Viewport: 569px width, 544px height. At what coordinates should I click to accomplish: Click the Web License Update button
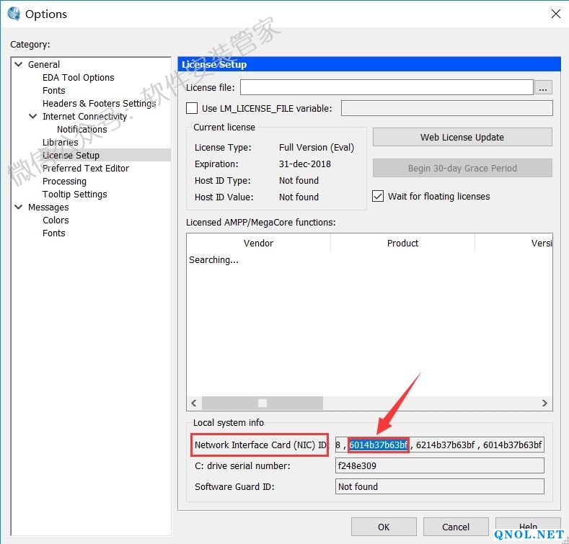462,137
